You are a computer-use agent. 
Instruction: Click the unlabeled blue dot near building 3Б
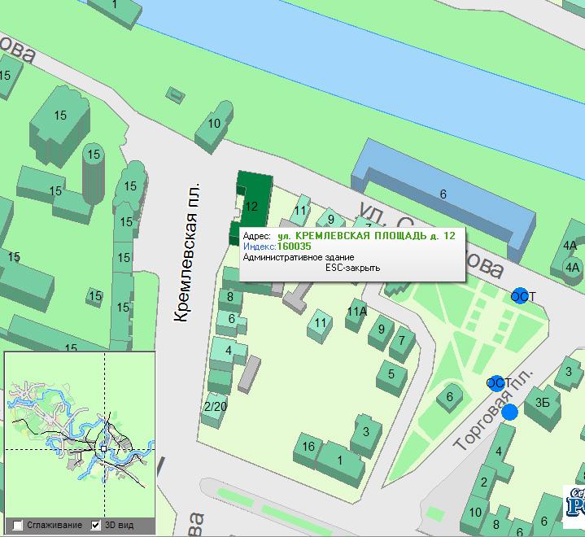coord(509,413)
